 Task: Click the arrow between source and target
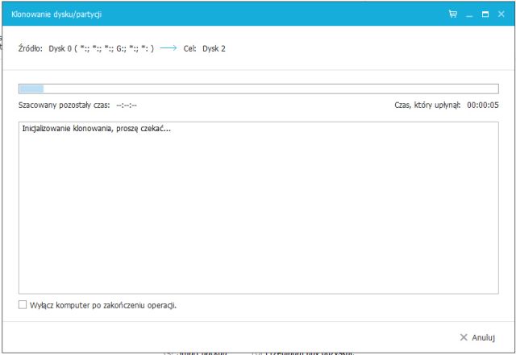pos(169,48)
